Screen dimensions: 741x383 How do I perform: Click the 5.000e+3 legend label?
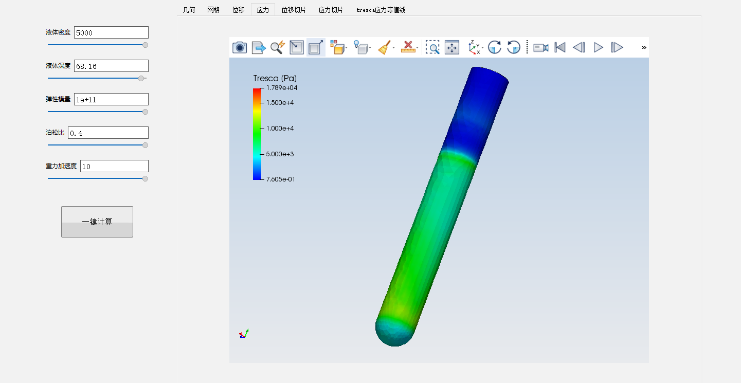pos(280,154)
